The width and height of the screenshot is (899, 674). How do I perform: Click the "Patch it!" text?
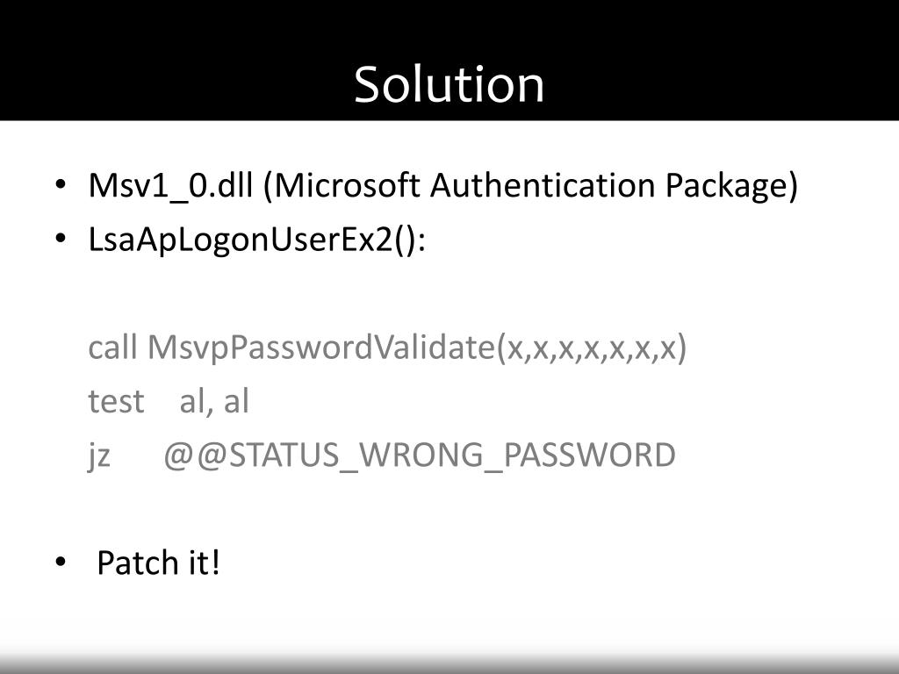tap(158, 563)
